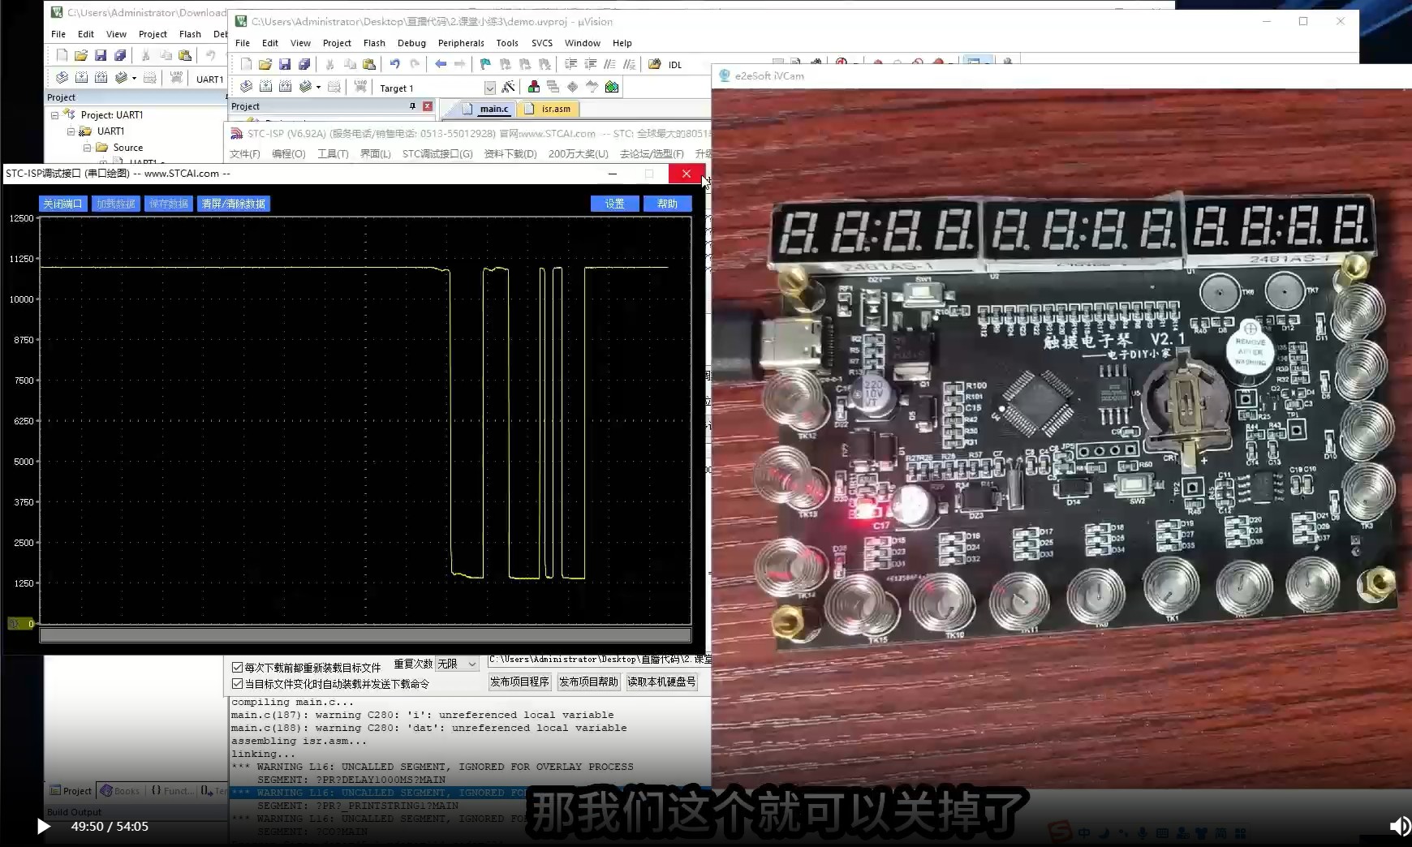This screenshot has width=1412, height=847.
Task: Open file with the folder icon
Action: [x=265, y=64]
